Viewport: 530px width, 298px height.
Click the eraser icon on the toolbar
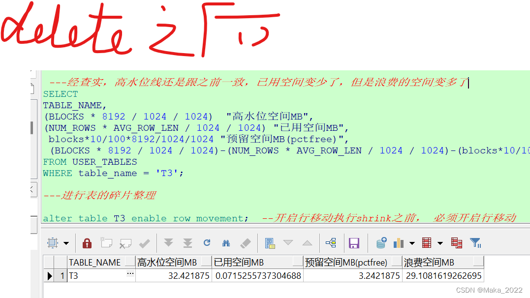coord(245,243)
